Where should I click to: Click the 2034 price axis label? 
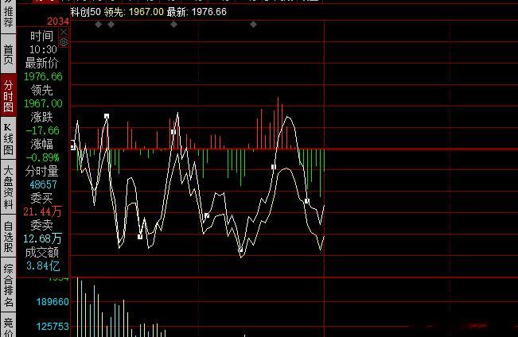(x=58, y=21)
